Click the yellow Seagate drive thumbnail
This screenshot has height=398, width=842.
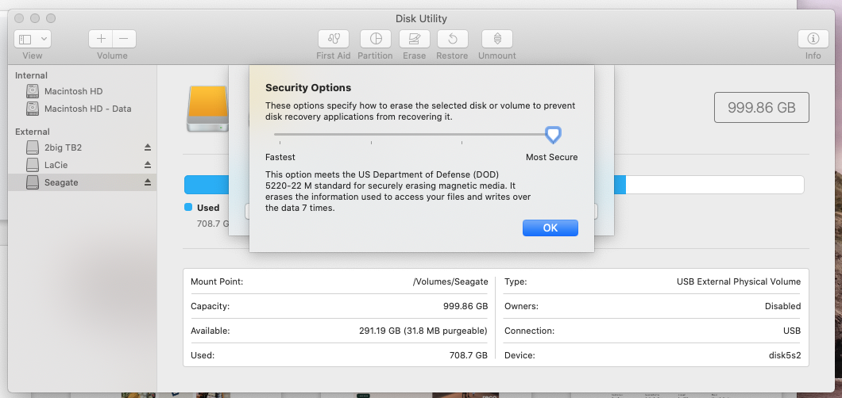(x=207, y=108)
